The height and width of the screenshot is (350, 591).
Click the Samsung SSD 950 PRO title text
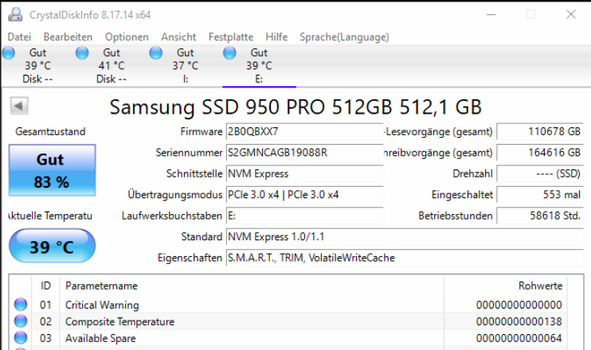[x=295, y=107]
